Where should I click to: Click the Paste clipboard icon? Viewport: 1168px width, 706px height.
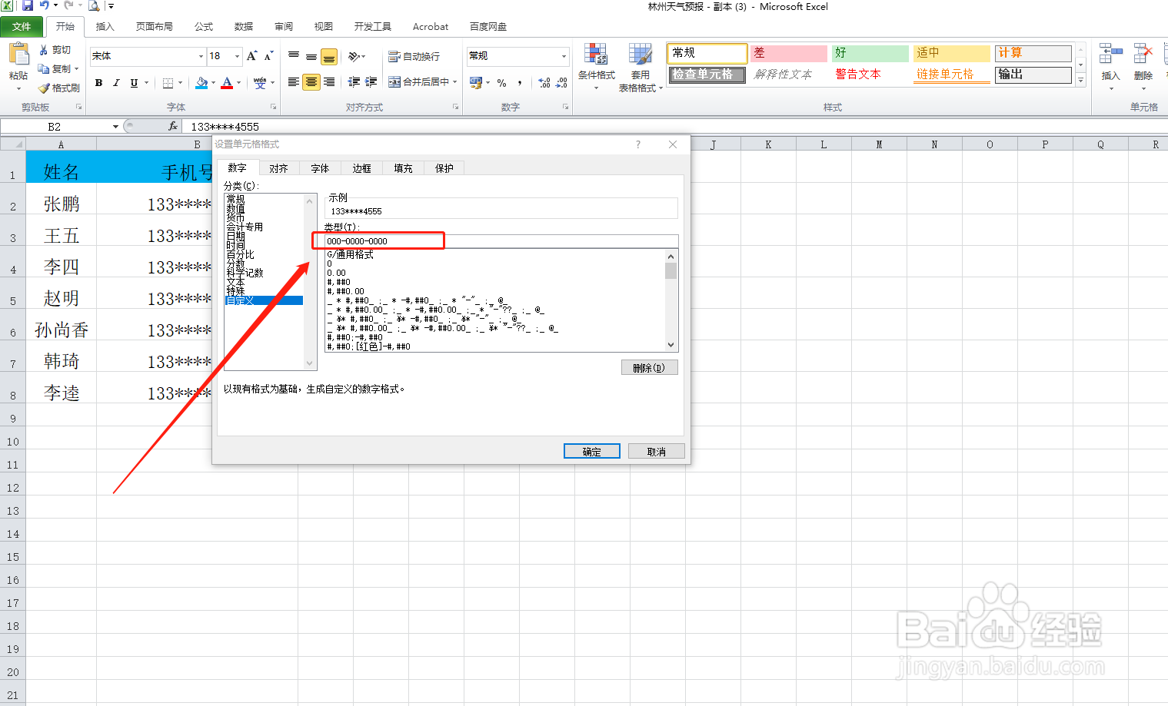[18, 54]
